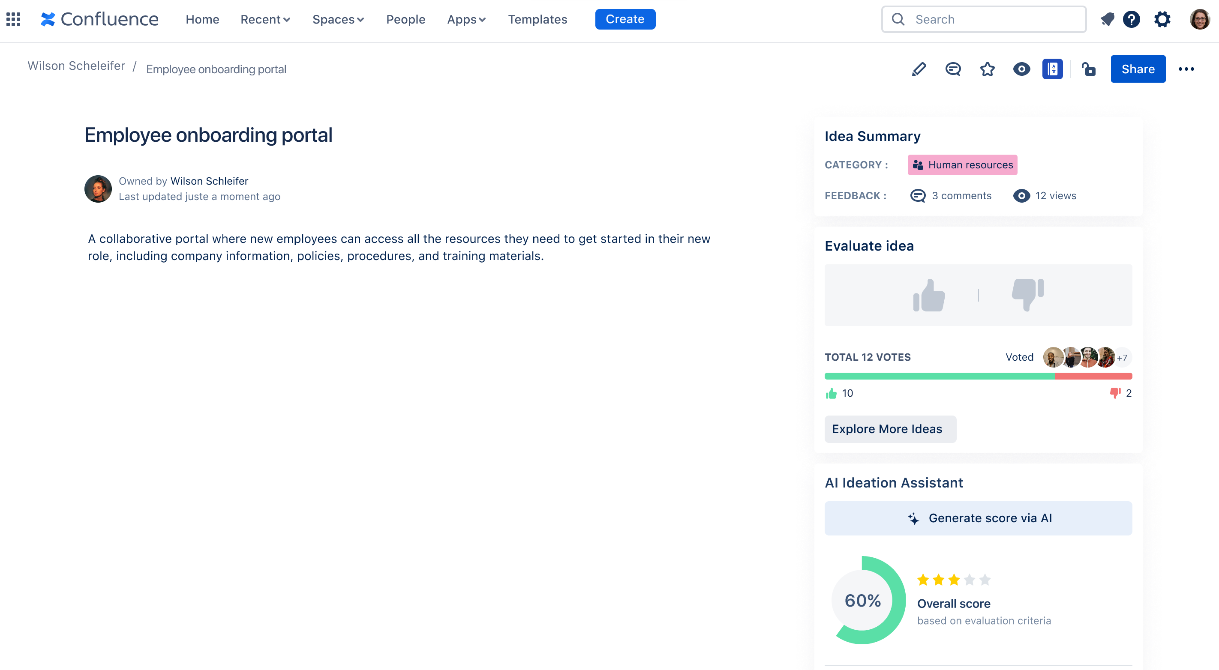
Task: Open the more actions ellipsis menu
Action: tap(1186, 69)
